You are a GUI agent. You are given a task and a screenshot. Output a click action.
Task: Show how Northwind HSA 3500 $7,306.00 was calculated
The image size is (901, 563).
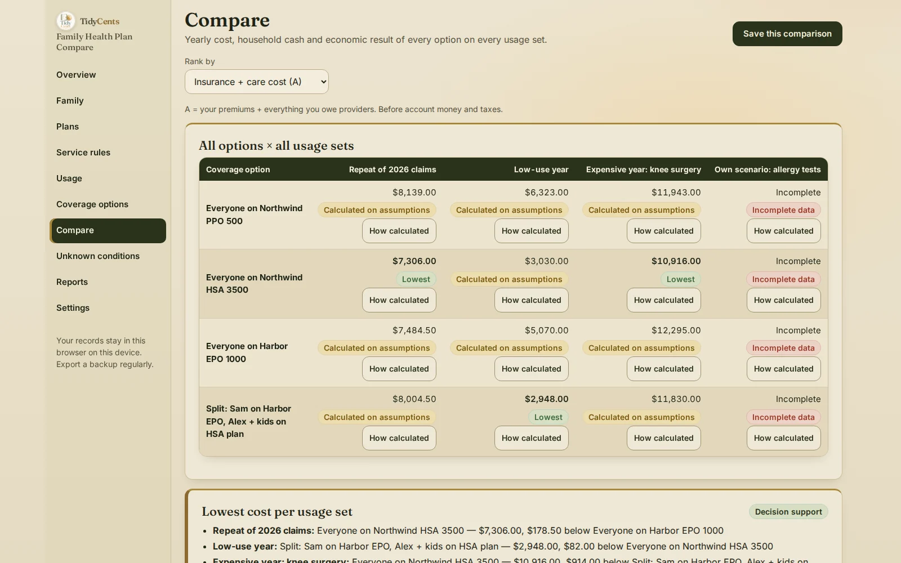tap(399, 300)
